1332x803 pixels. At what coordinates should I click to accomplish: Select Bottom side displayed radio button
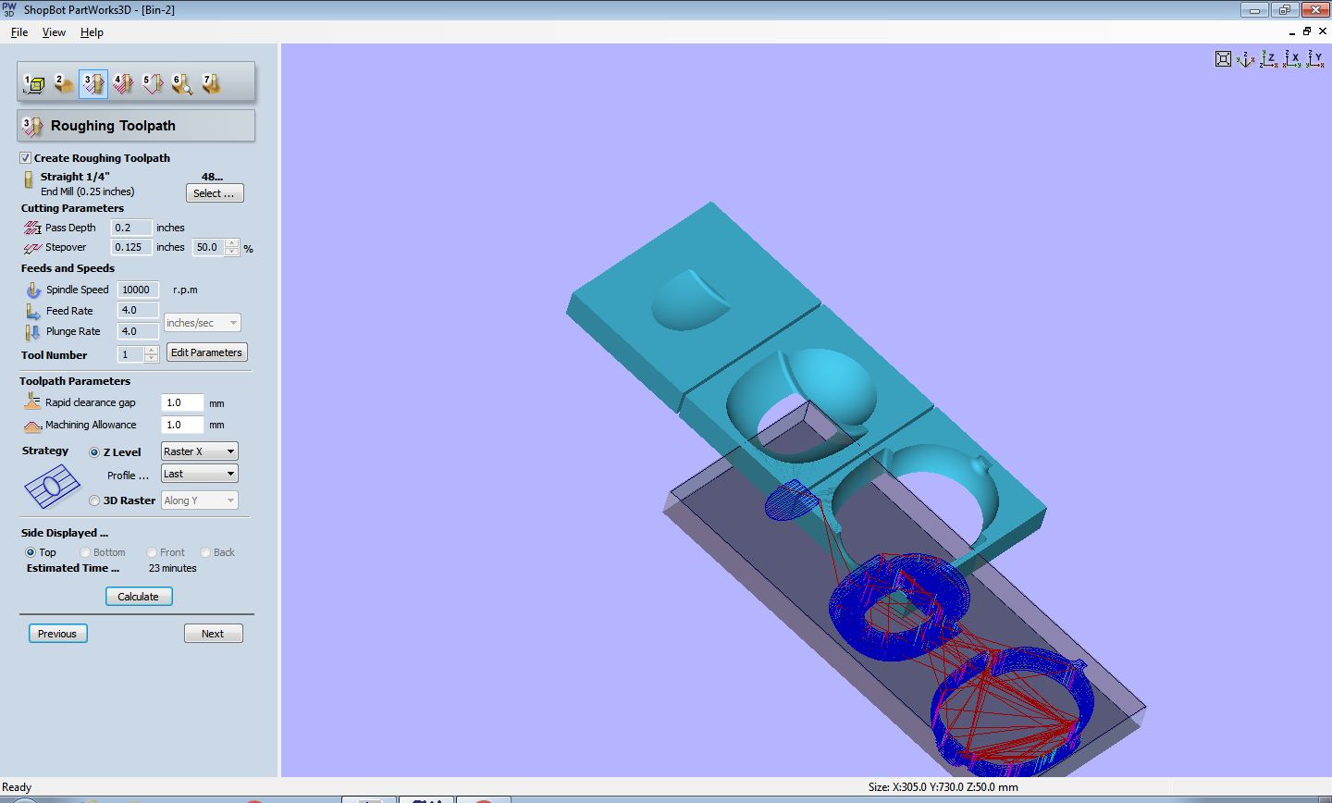click(x=84, y=552)
